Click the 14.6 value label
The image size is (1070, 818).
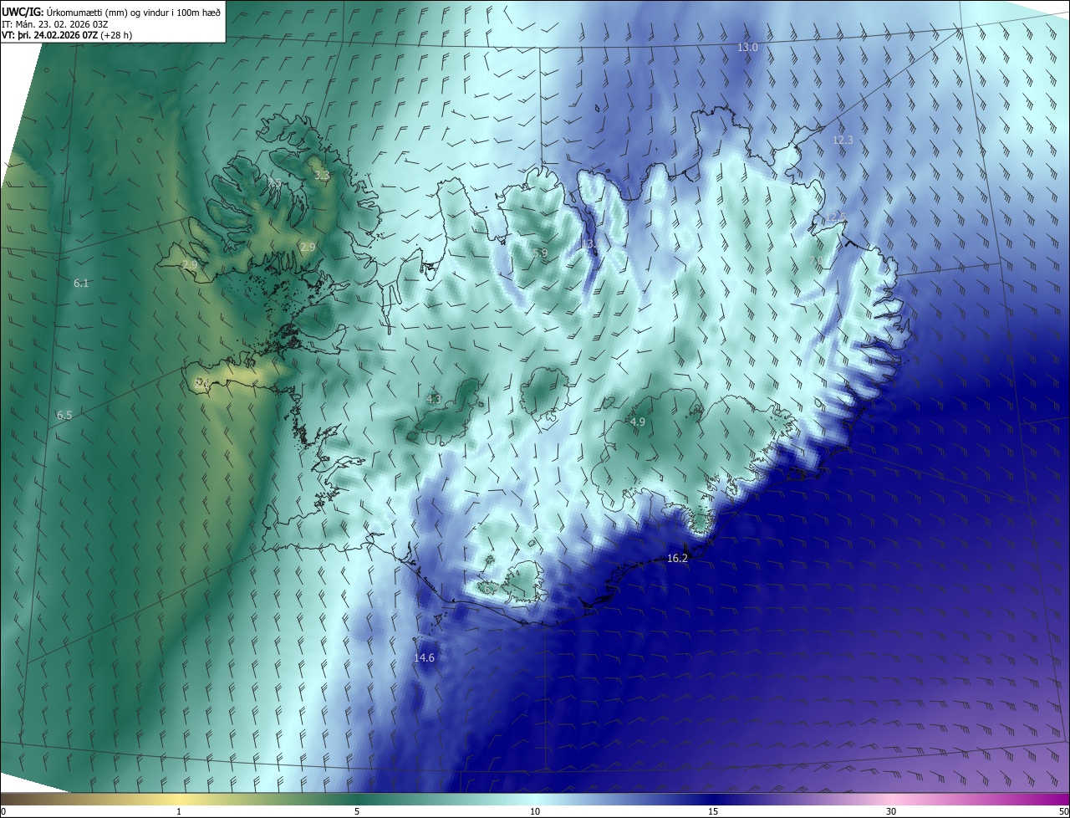click(425, 658)
